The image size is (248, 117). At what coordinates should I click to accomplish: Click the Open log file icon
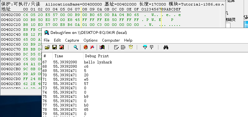pyautogui.click(x=47, y=47)
